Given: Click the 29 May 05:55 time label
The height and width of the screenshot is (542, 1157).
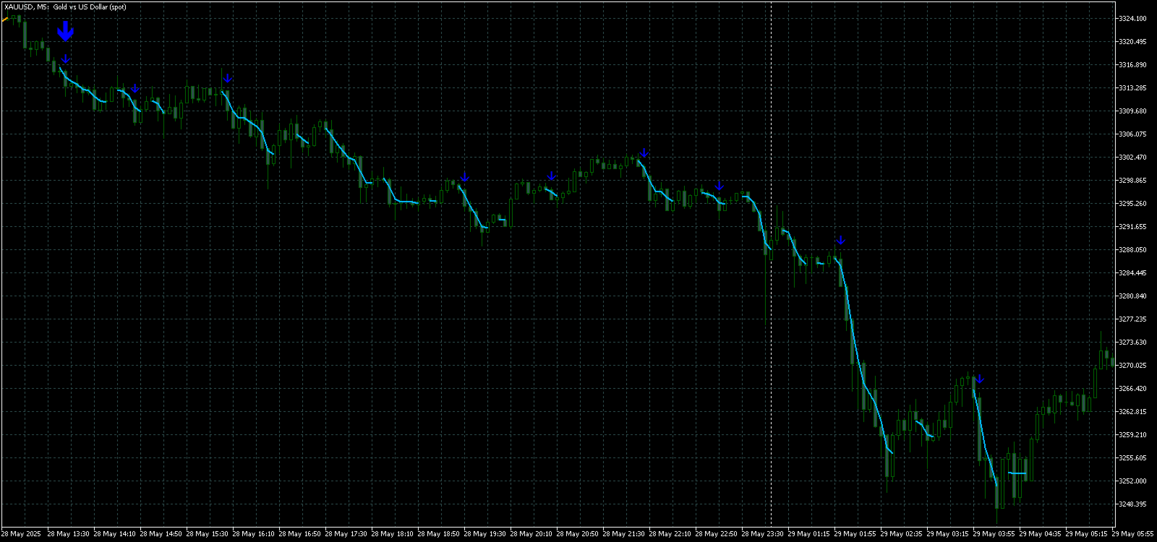Looking at the screenshot, I should pyautogui.click(x=1133, y=534).
